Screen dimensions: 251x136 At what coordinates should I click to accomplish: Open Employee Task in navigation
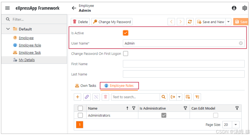30,53
